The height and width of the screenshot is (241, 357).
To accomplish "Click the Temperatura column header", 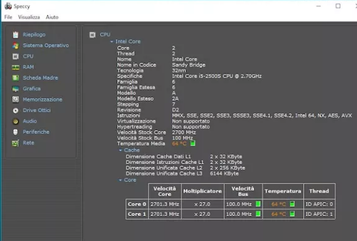I will pos(283,192).
